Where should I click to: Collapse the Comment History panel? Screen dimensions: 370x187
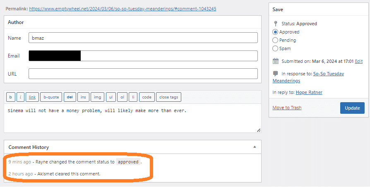tap(255, 147)
